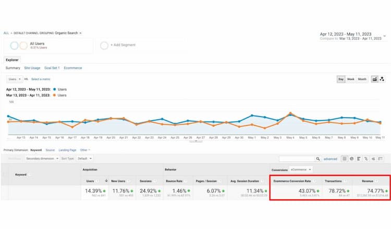The width and height of the screenshot is (391, 229).
Task: Open the Secondary dimension dropdown
Action: tap(42, 158)
